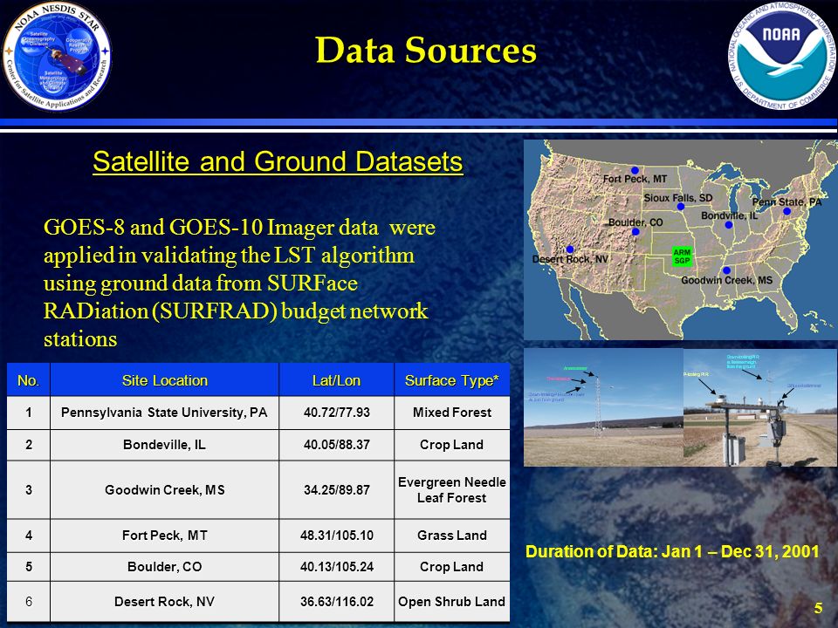This screenshot has height=628, width=838.
Task: Click the 'No.' column header
Action: (28, 380)
